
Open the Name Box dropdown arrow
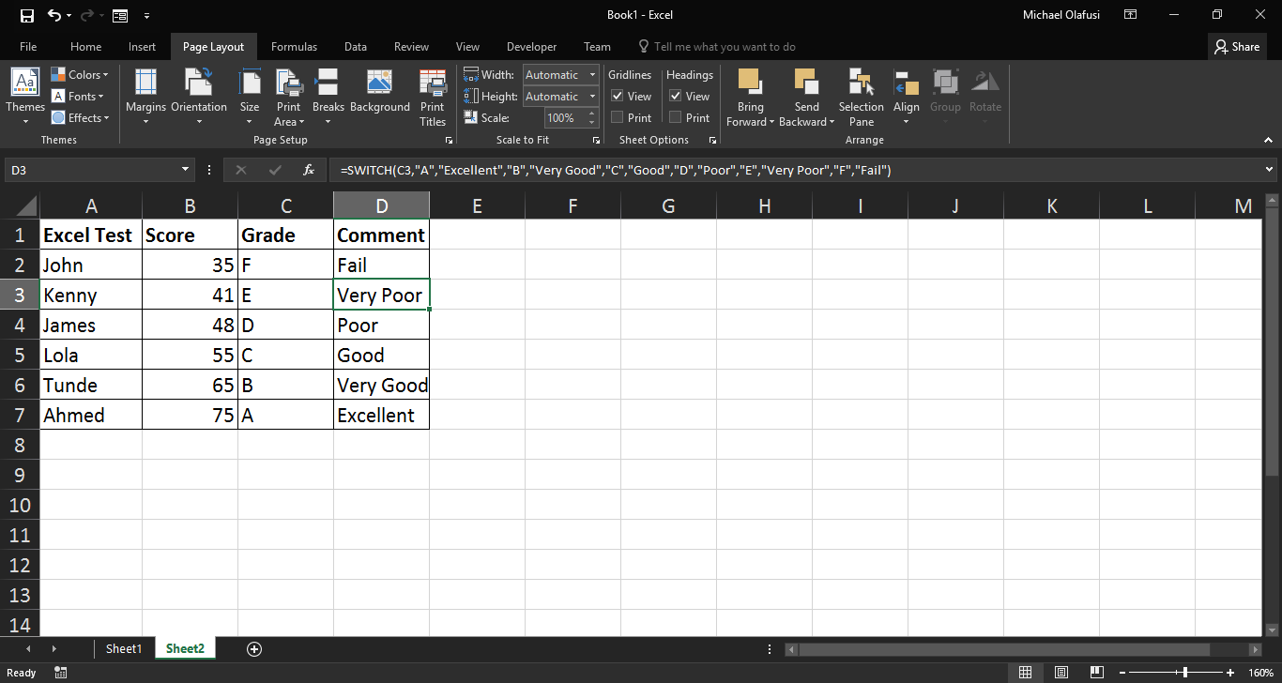point(186,170)
